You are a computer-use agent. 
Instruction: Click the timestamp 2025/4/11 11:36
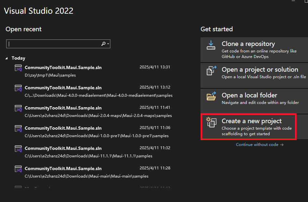click(155, 128)
